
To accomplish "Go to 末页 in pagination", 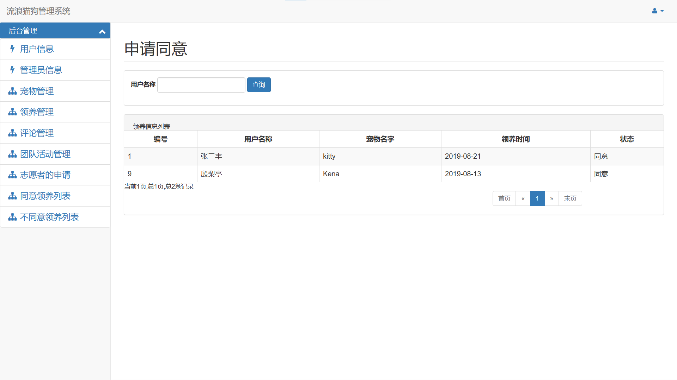I will click(570, 198).
